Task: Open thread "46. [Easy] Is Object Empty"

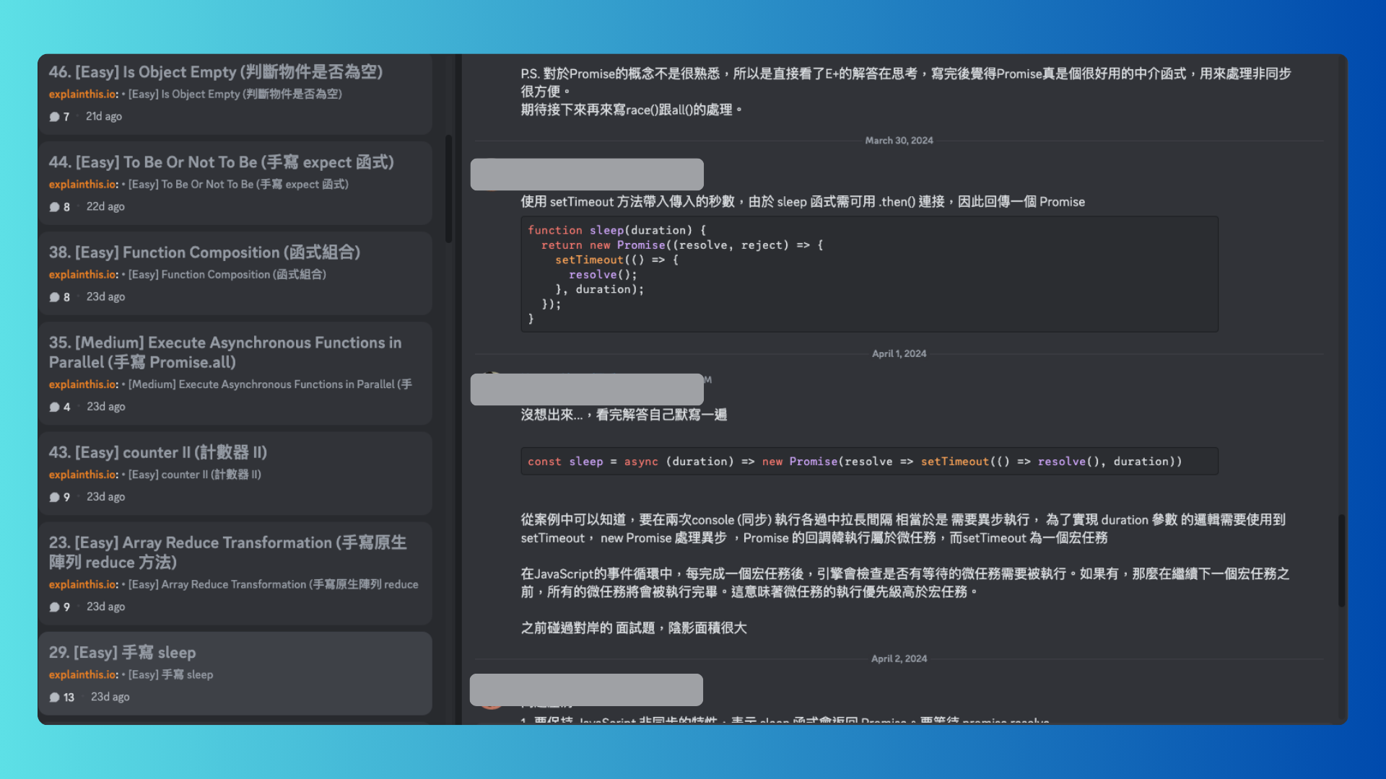Action: pyautogui.click(x=217, y=72)
